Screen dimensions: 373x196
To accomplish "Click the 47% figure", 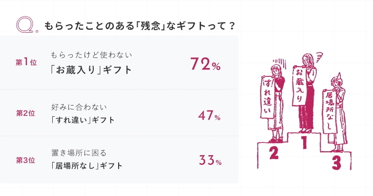I will (209, 116).
